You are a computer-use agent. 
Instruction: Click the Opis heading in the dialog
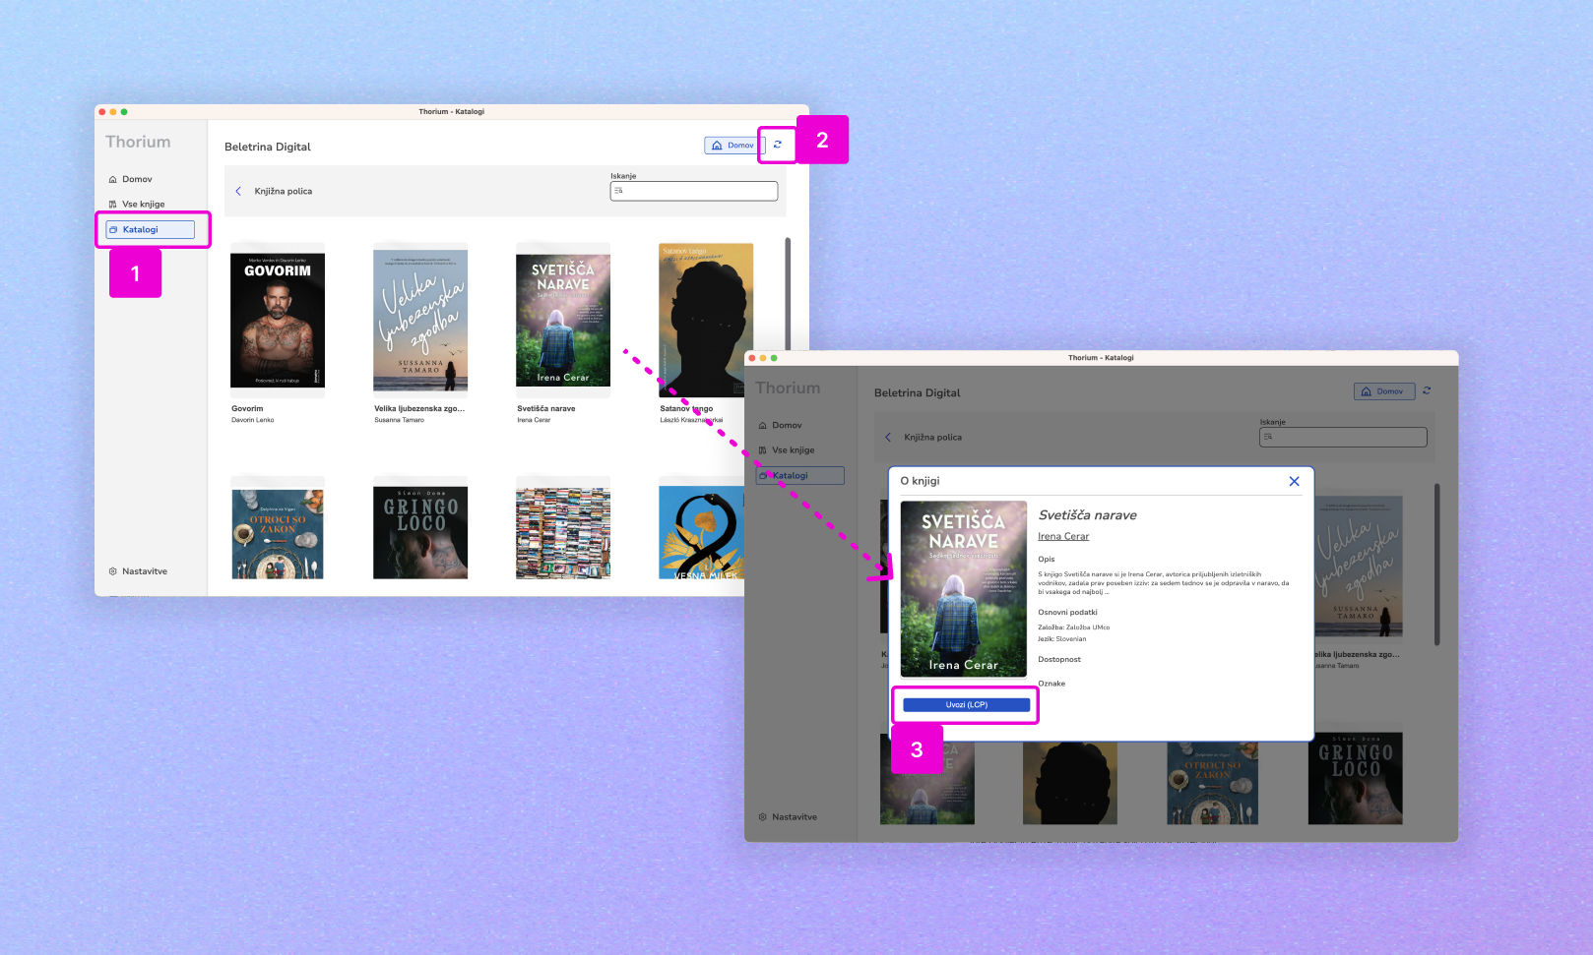[1047, 560]
